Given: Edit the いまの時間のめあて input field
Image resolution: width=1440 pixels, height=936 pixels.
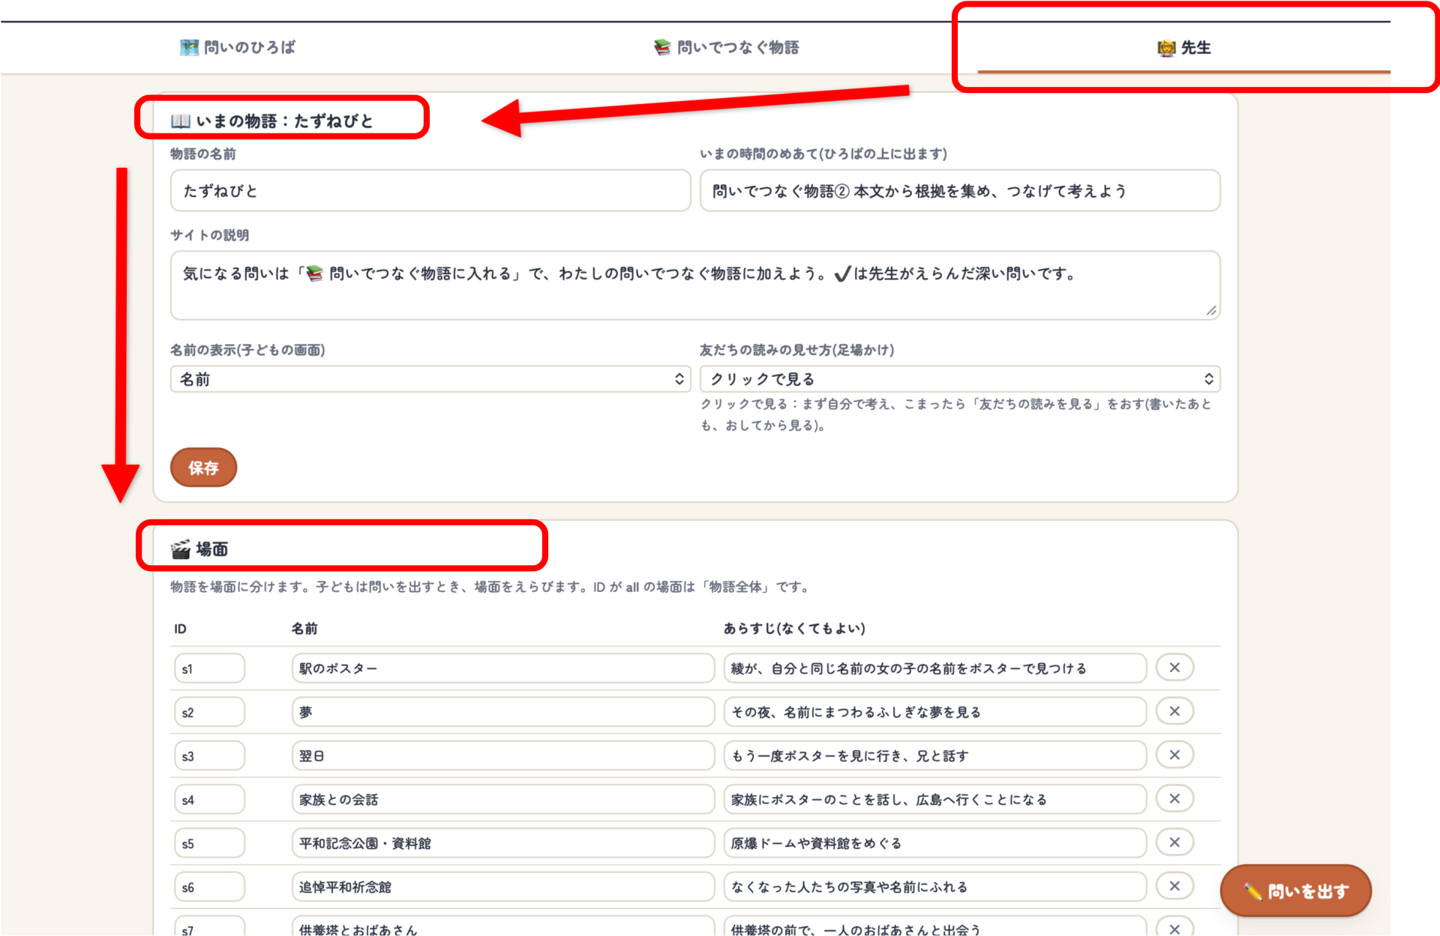Looking at the screenshot, I should coord(959,190).
